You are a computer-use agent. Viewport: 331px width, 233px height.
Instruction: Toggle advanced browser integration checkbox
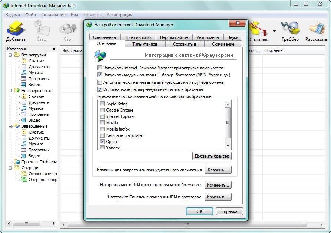[x=100, y=89]
